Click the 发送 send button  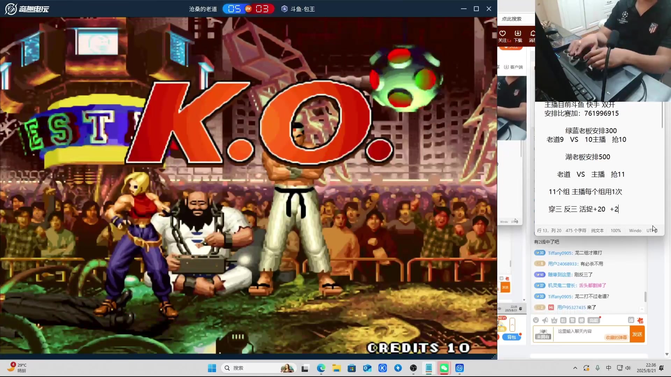[637, 334]
